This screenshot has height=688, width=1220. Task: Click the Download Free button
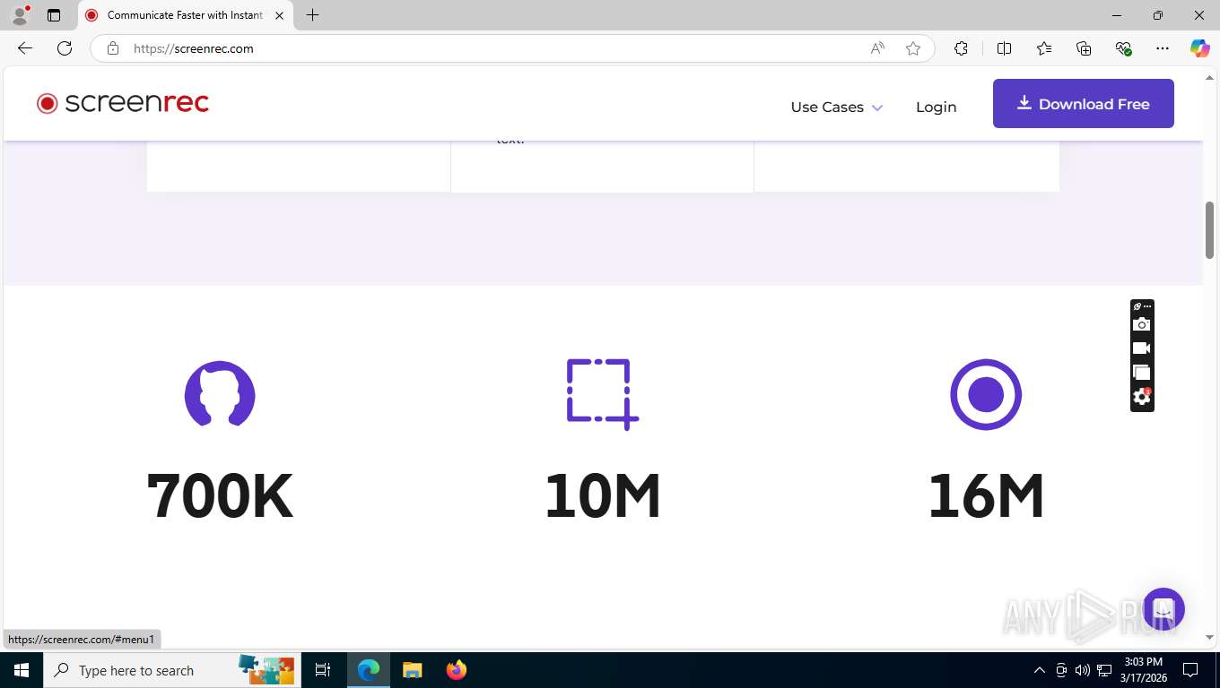coord(1083,103)
